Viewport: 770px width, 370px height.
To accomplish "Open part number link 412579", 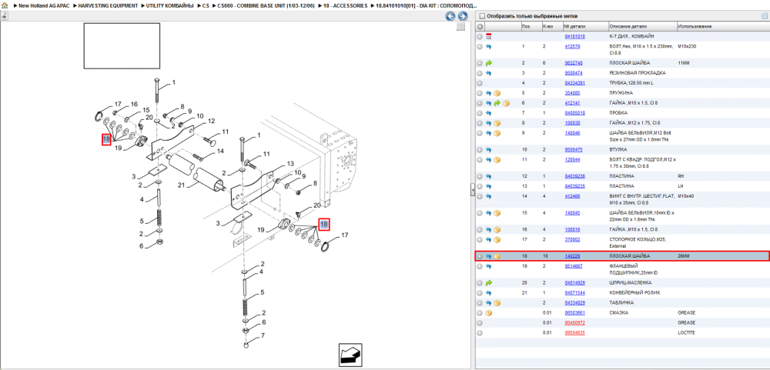I will (x=572, y=46).
